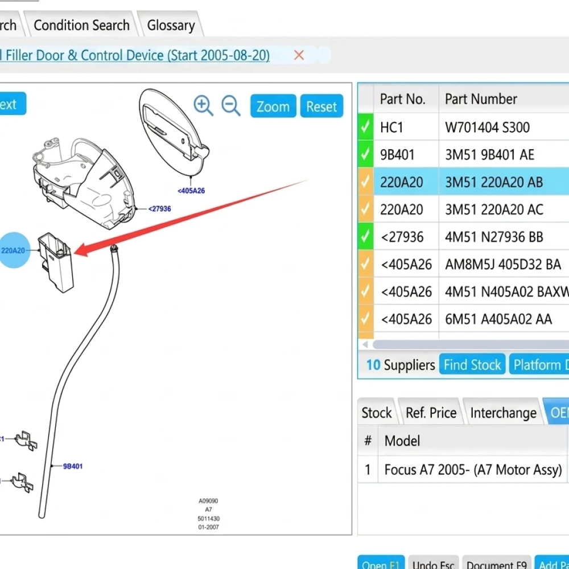Viewport: 569px width, 569px height.
Task: Switch to the Stock tab
Action: tap(377, 413)
